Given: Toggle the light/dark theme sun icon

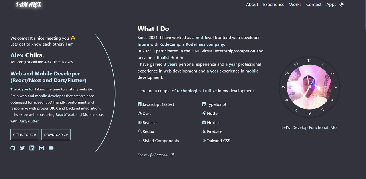Looking at the screenshot, I should [342, 4].
